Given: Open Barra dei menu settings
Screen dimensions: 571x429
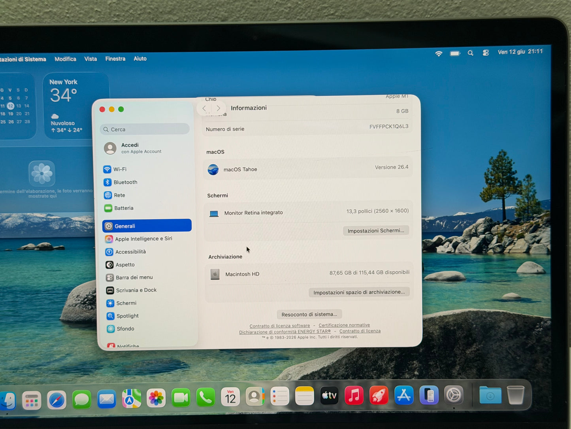Looking at the screenshot, I should 129,277.
